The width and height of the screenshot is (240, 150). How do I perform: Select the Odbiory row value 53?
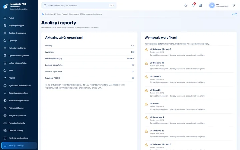132,45
